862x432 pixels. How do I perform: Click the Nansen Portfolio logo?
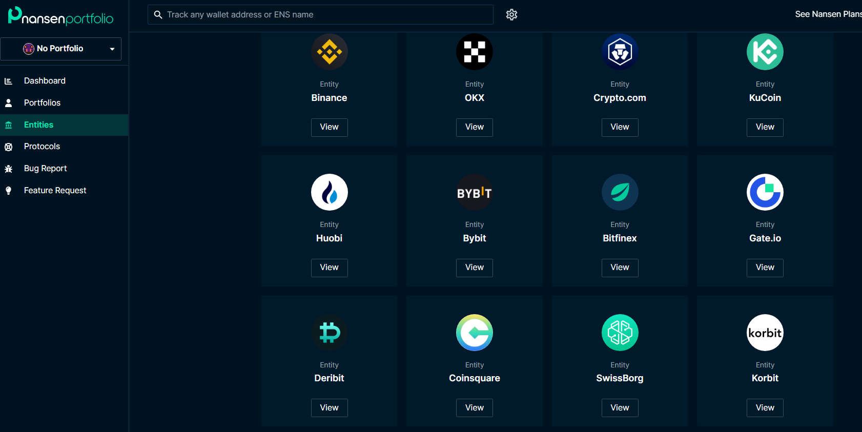(60, 16)
